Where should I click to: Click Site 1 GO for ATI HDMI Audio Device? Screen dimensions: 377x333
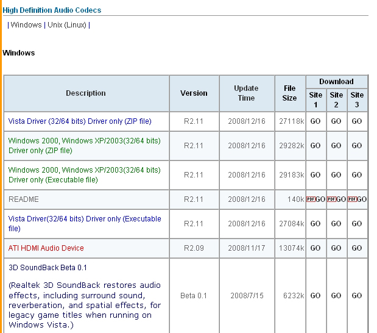click(315, 248)
